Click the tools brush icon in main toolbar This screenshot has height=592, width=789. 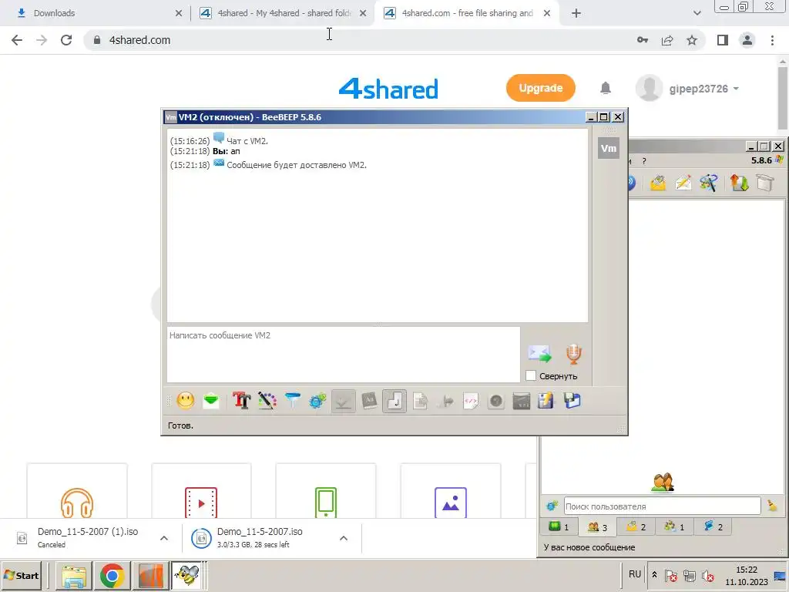709,183
